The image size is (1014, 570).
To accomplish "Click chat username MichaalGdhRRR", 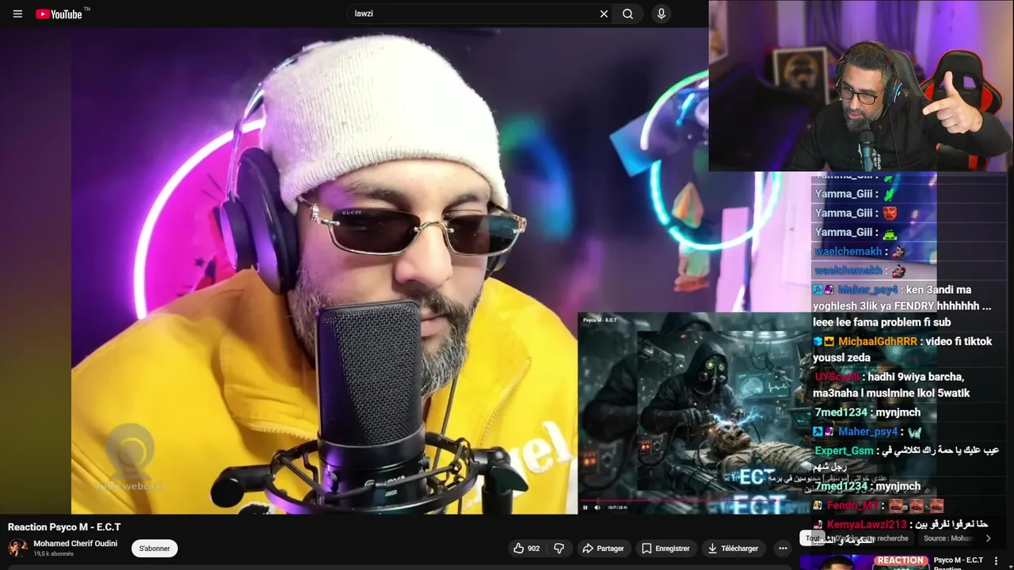I will tap(878, 341).
